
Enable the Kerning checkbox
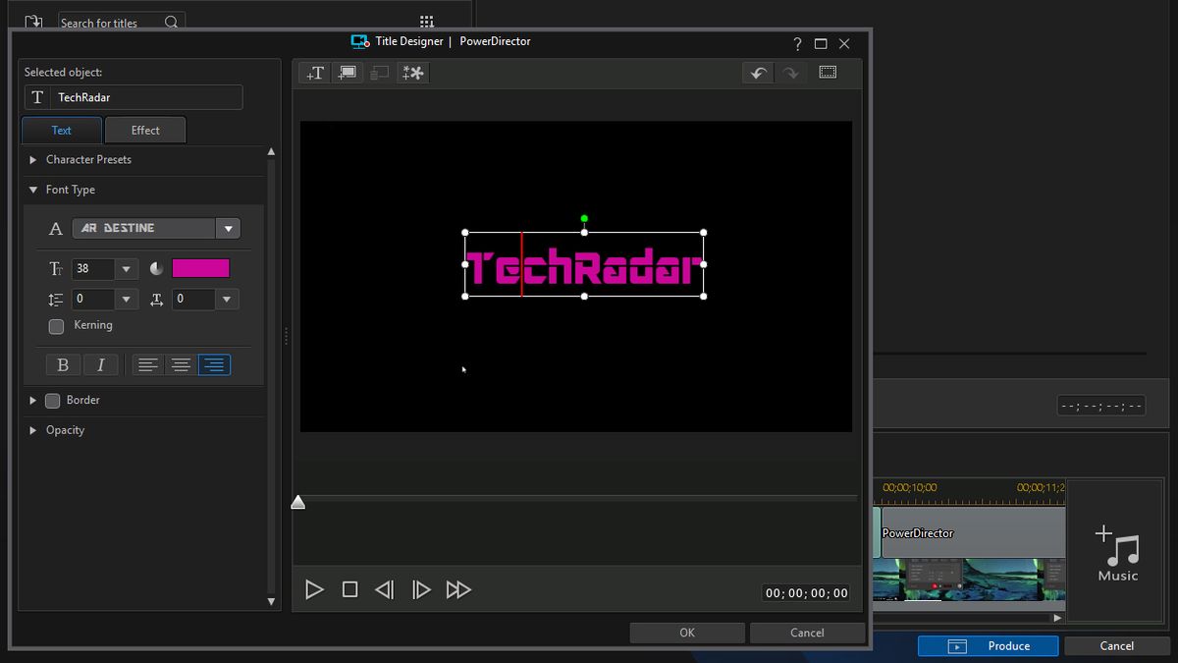(x=56, y=326)
